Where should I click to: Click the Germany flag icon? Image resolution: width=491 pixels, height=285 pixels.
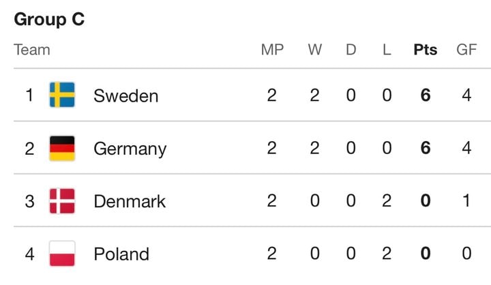(62, 148)
